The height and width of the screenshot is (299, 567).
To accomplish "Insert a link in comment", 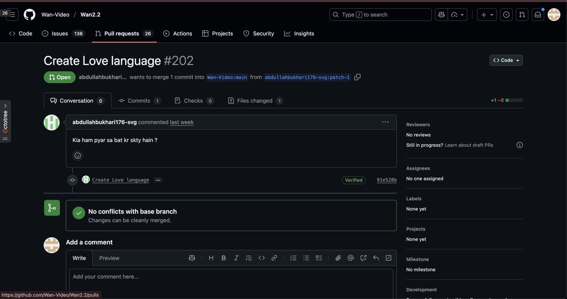I will [x=274, y=258].
